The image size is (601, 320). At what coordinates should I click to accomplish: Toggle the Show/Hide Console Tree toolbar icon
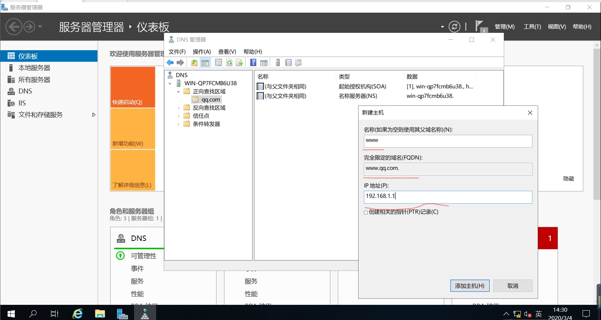[205, 63]
